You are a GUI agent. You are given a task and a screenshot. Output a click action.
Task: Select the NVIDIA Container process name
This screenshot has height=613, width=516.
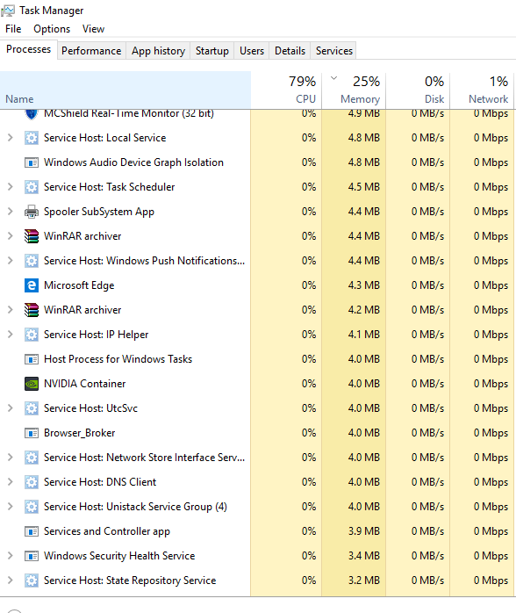pos(85,384)
